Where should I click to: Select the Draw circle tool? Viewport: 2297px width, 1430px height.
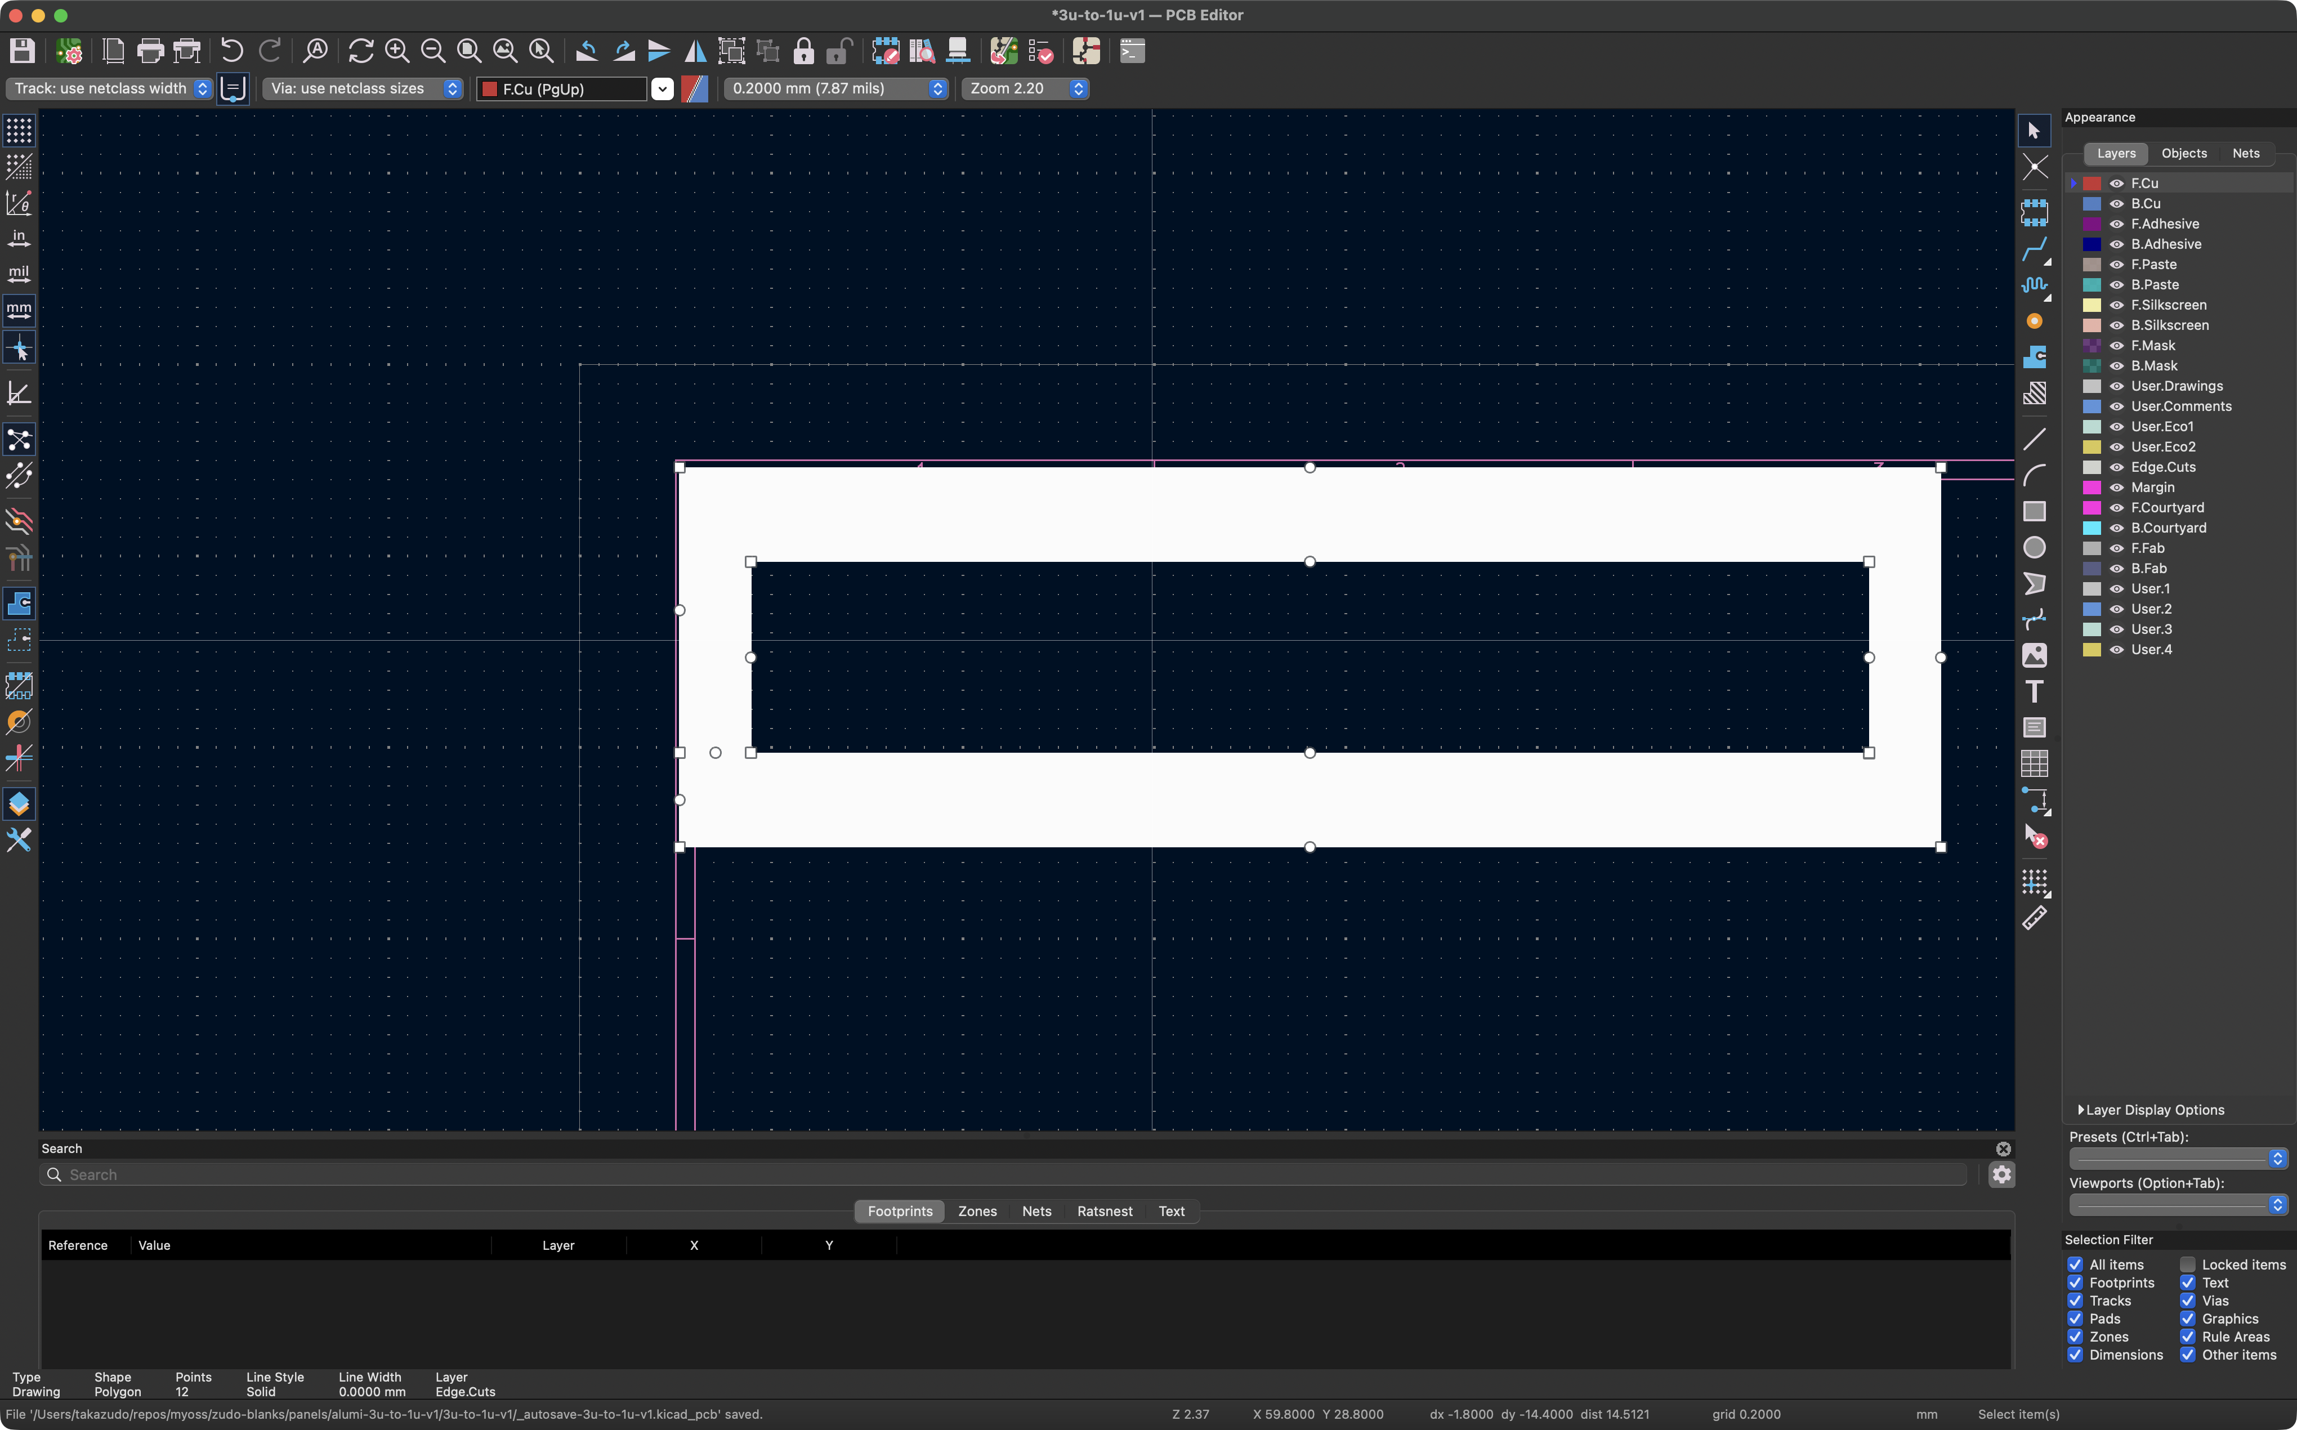[2034, 548]
